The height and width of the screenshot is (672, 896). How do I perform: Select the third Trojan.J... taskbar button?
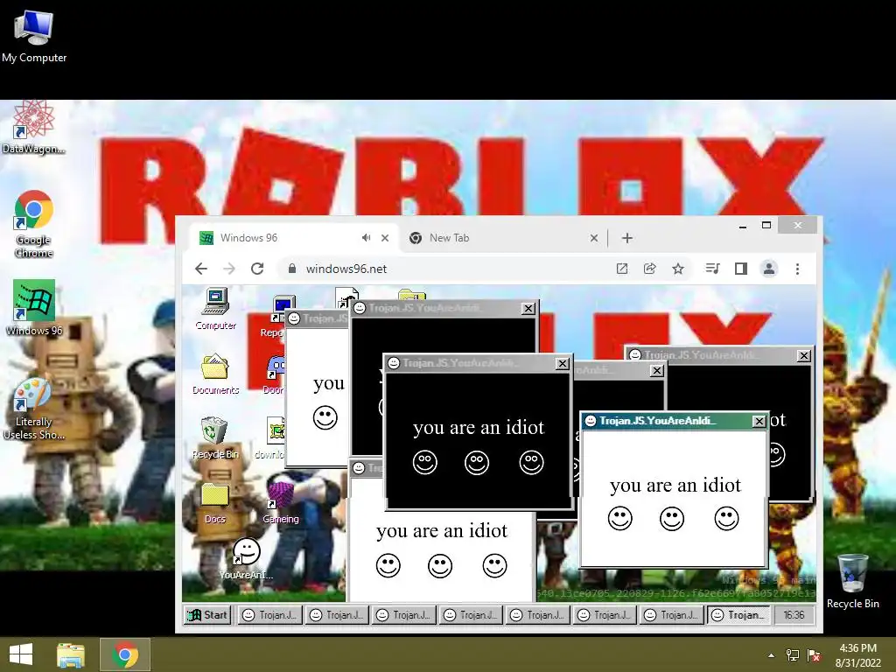[x=403, y=615]
